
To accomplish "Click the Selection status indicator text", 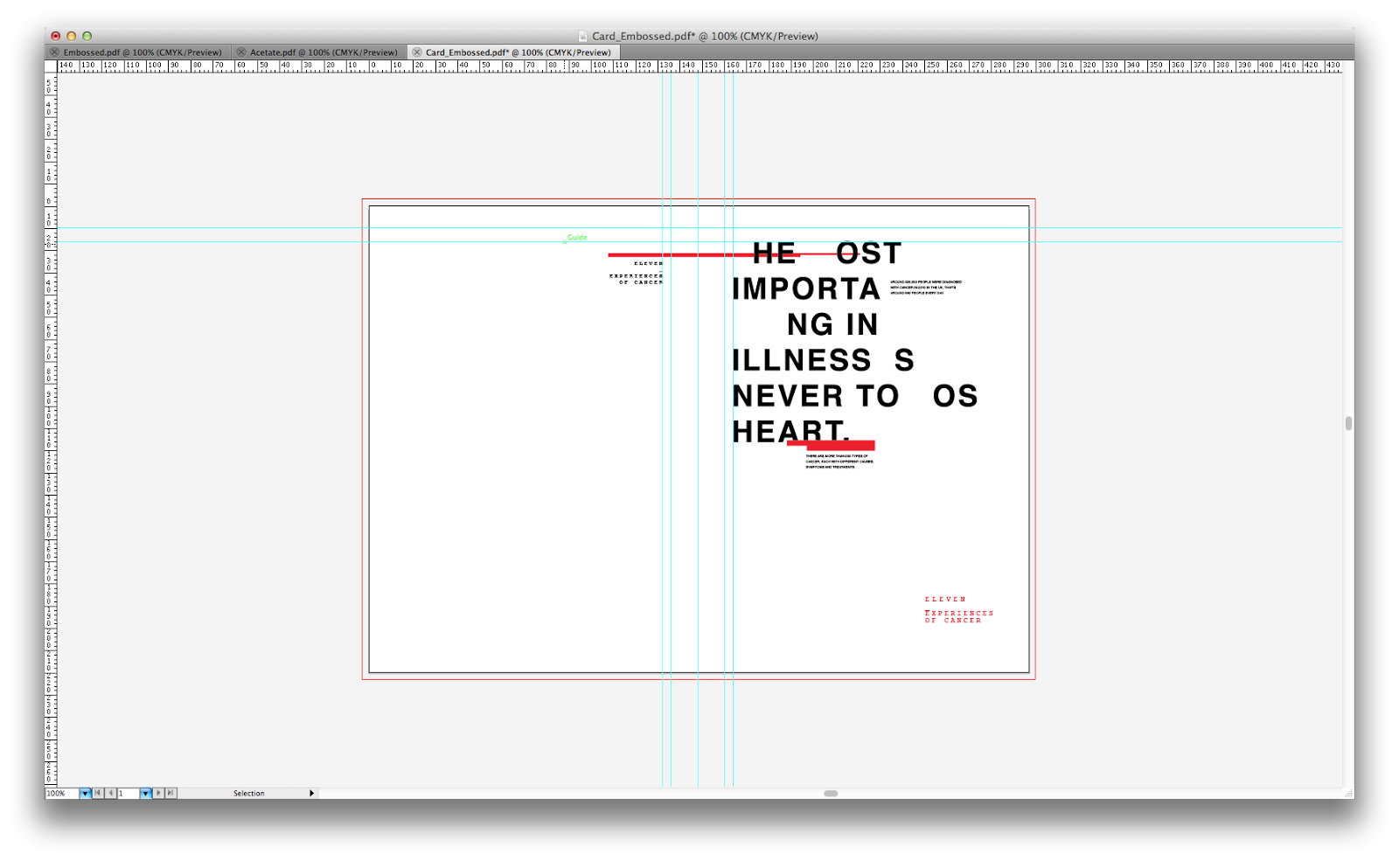I will point(249,794).
